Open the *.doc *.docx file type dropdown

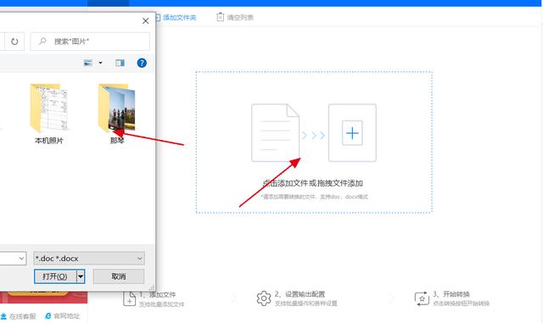(89, 259)
